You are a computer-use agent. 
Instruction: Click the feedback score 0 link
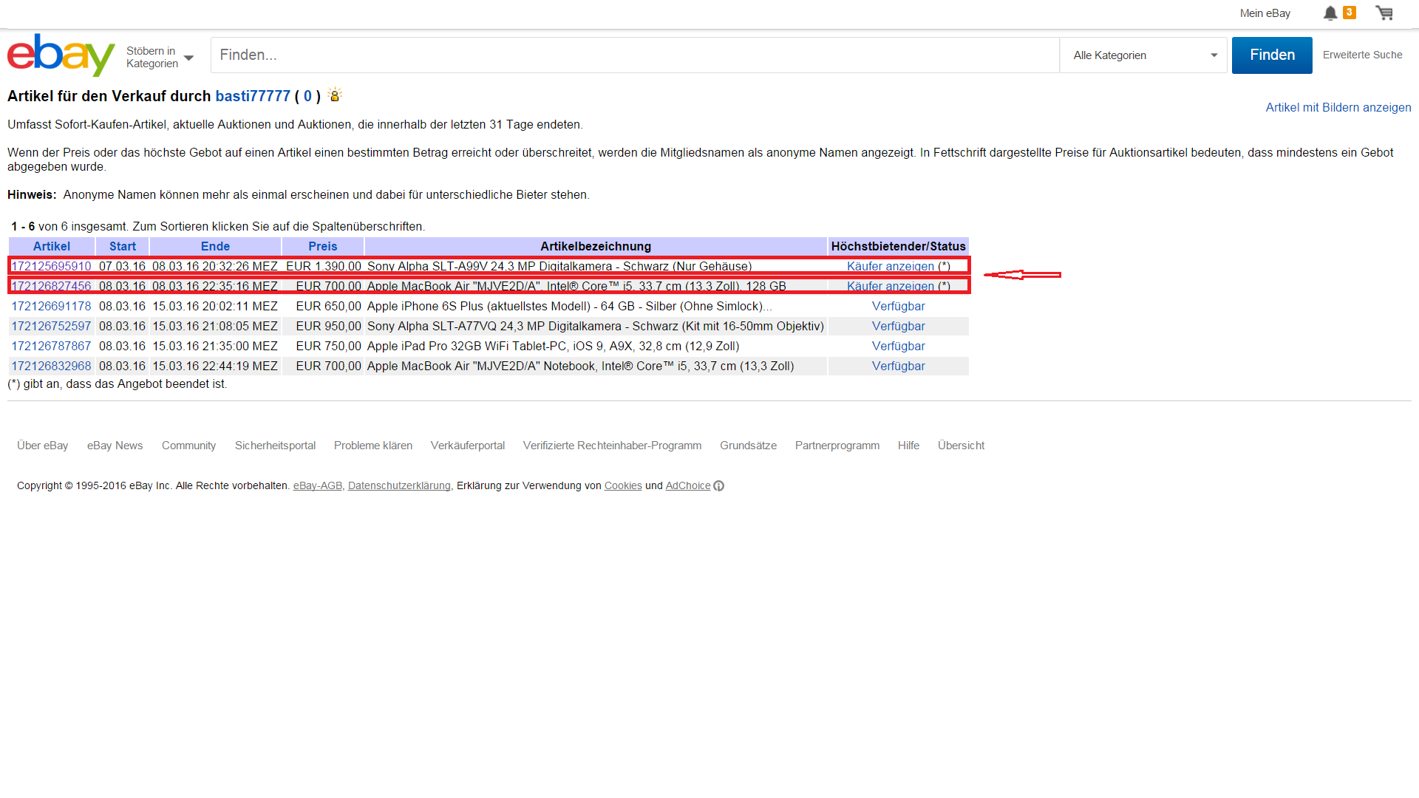tap(307, 96)
